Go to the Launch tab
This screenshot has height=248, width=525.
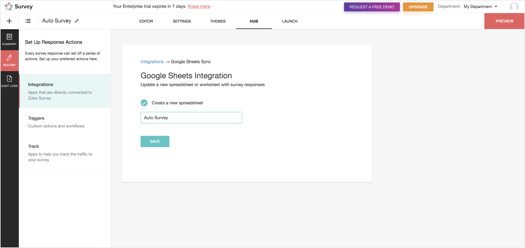pos(290,21)
